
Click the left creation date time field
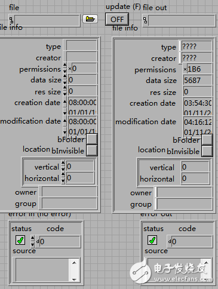click(x=82, y=103)
